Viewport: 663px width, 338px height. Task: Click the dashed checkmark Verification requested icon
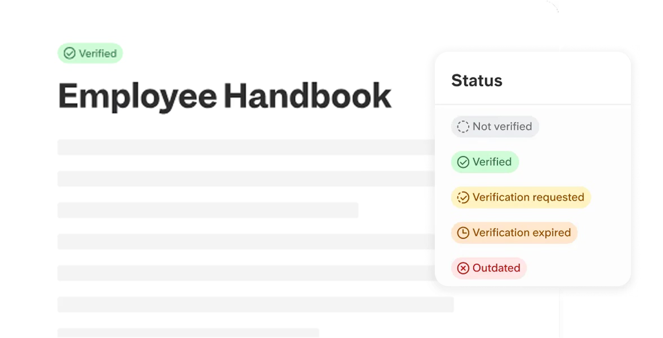(x=463, y=197)
